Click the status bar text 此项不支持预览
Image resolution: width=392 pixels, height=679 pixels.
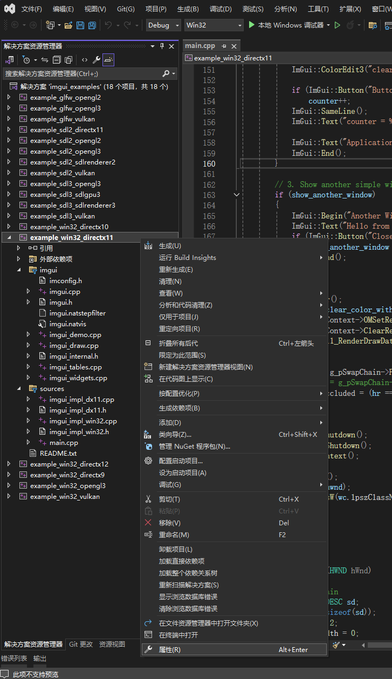pos(36,674)
